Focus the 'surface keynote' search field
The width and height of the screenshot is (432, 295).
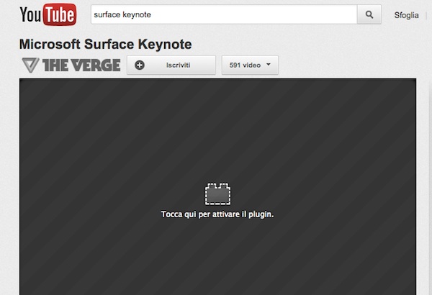point(224,14)
